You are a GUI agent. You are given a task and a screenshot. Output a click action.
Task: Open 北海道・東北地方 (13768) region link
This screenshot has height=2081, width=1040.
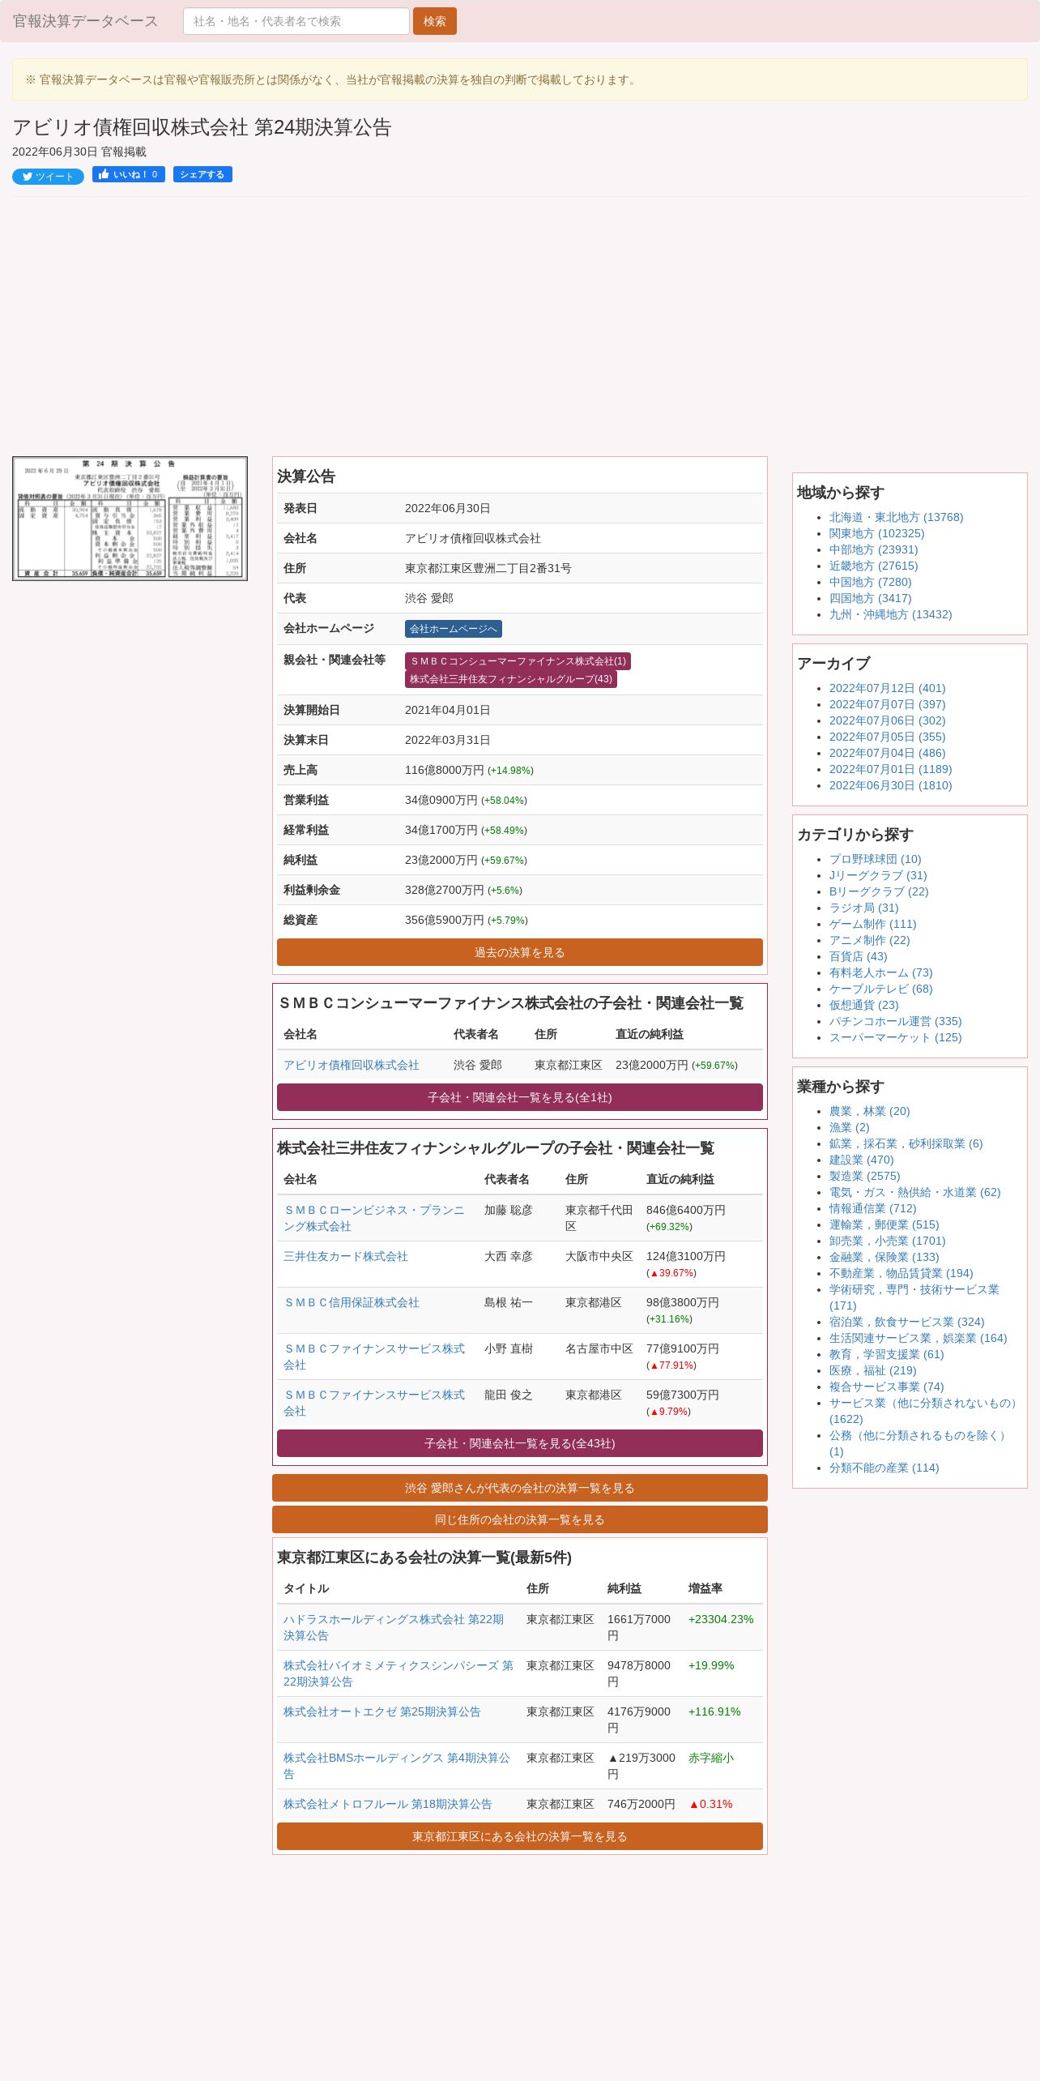pos(896,517)
